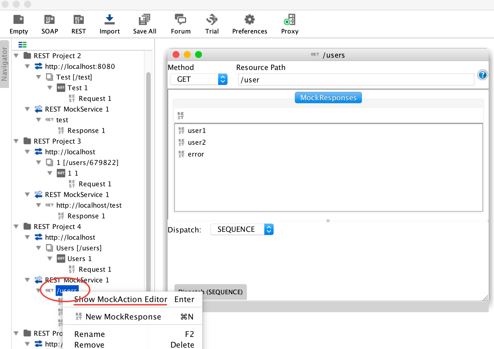Click the Navigator view mode icon
This screenshot has height=349, width=494.
[x=22, y=45]
